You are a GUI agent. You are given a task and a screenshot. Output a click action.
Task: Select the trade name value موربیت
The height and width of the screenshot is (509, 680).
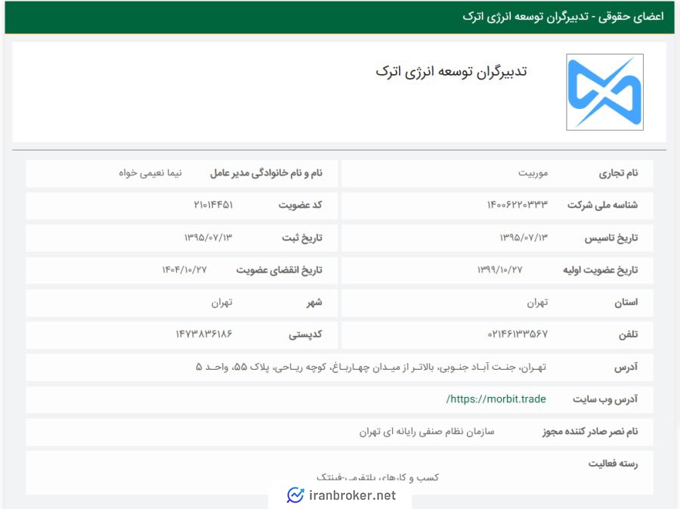(x=533, y=173)
